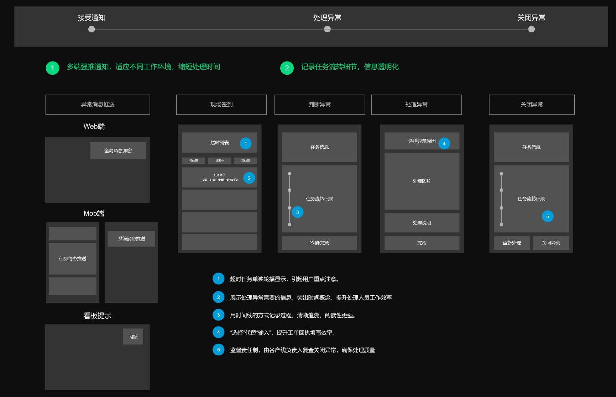Click 任务信息 block in 判断异常 screen
616x397 pixels.
tap(319, 147)
